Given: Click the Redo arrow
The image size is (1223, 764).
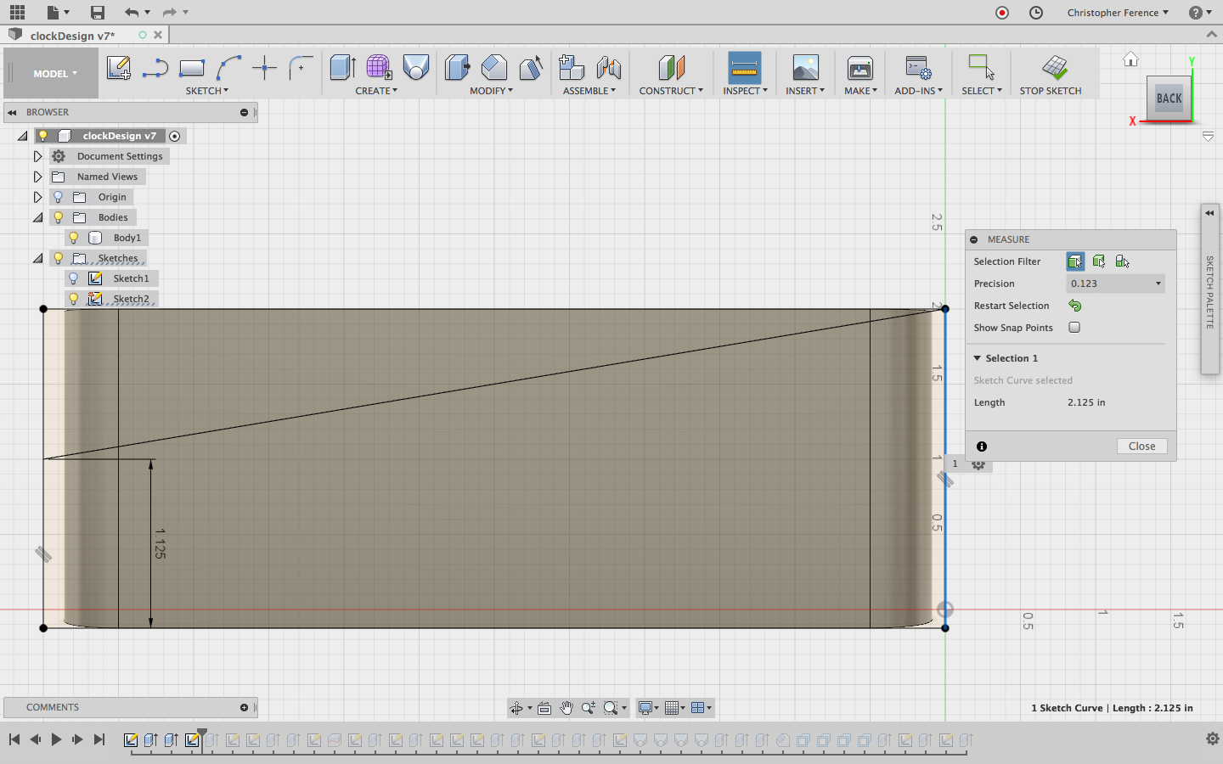Looking at the screenshot, I should [x=169, y=13].
